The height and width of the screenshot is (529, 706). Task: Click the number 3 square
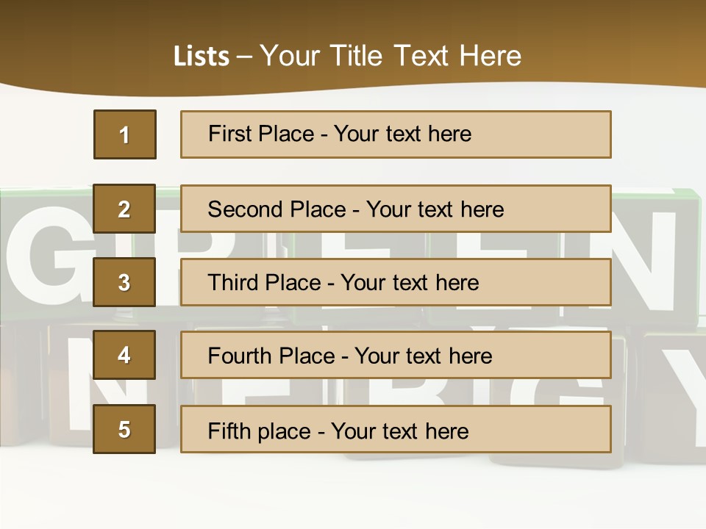click(124, 282)
